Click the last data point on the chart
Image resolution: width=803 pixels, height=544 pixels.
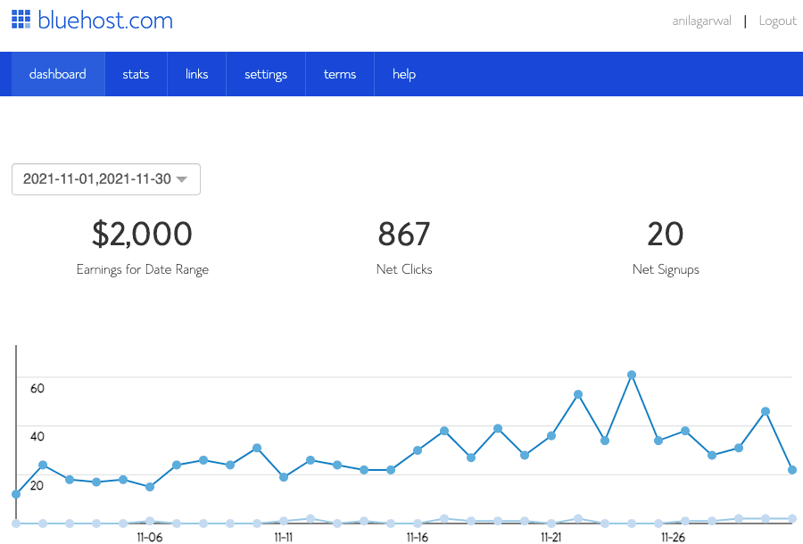791,468
